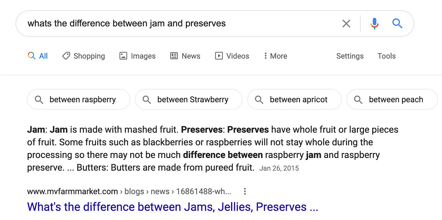Open the News results tab
The image size is (442, 220).
(185, 56)
